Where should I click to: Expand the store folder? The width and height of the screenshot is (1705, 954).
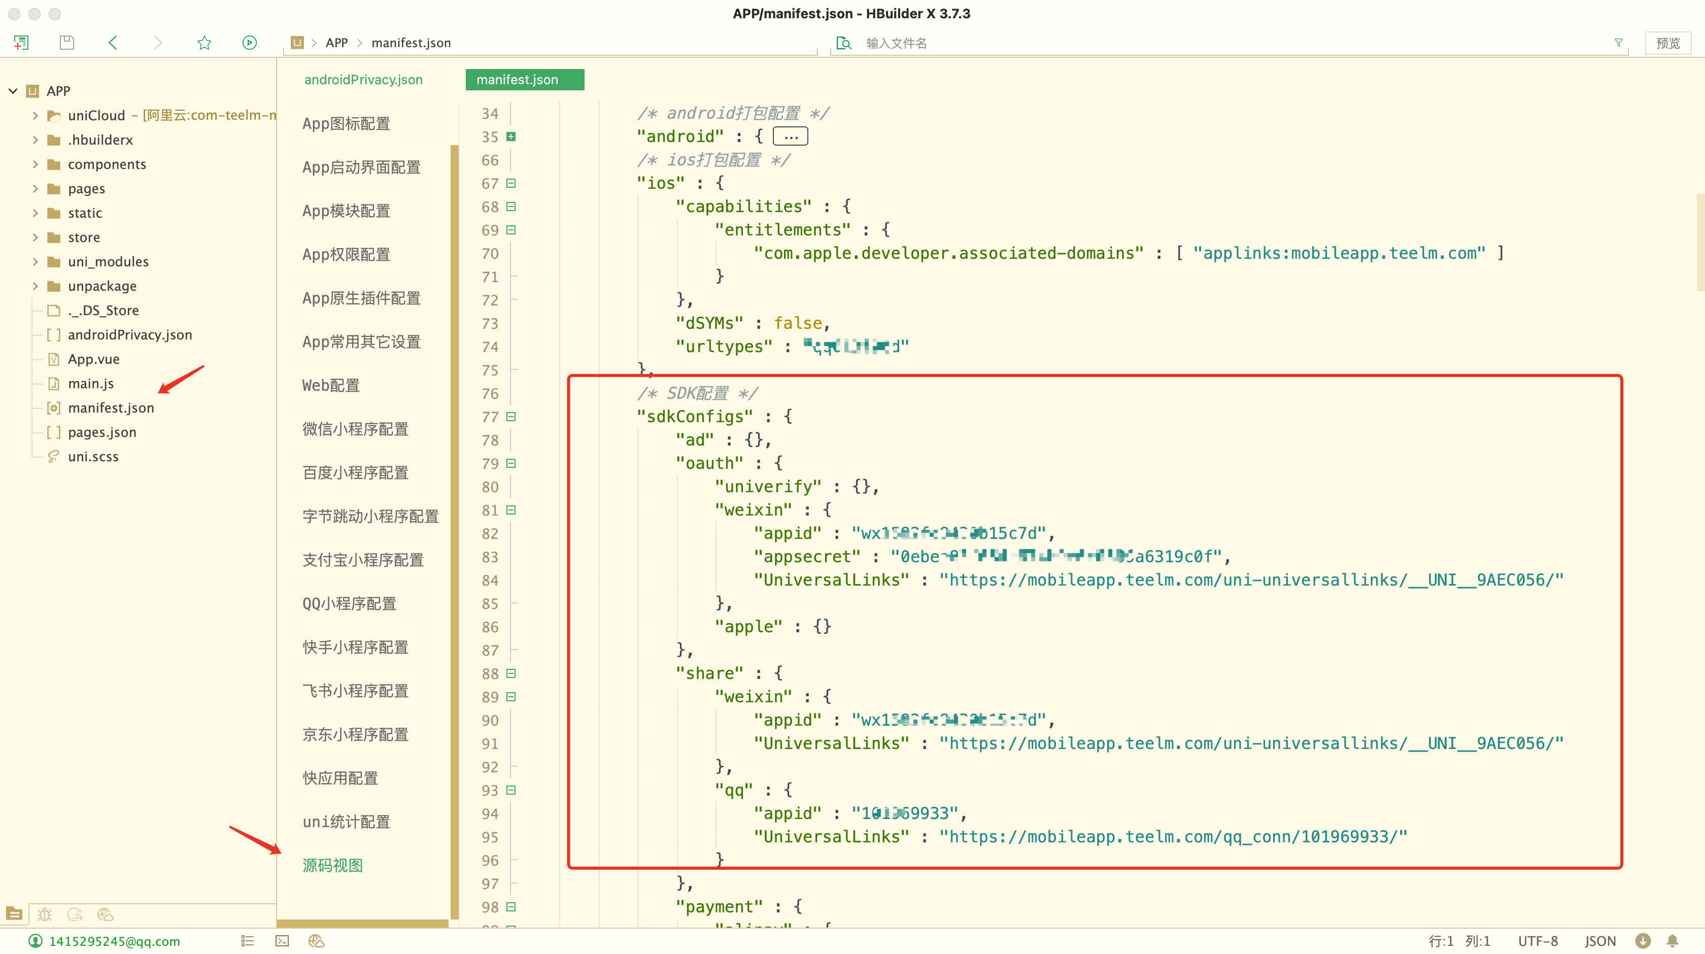(35, 237)
